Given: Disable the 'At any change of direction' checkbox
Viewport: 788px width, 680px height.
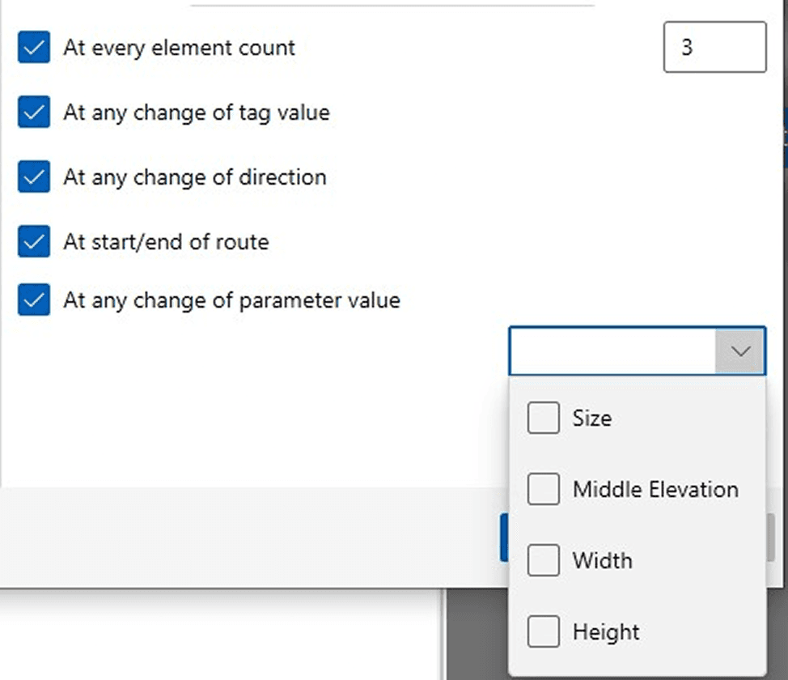Looking at the screenshot, I should tap(34, 177).
